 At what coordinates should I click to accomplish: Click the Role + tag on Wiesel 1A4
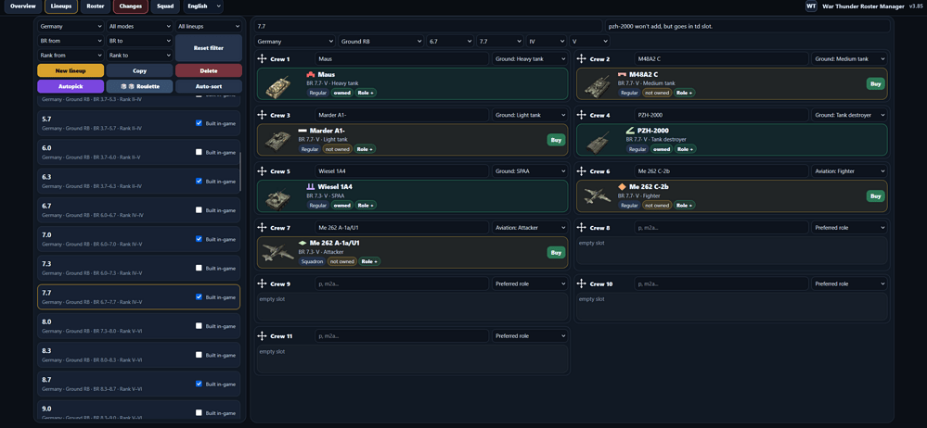click(366, 205)
